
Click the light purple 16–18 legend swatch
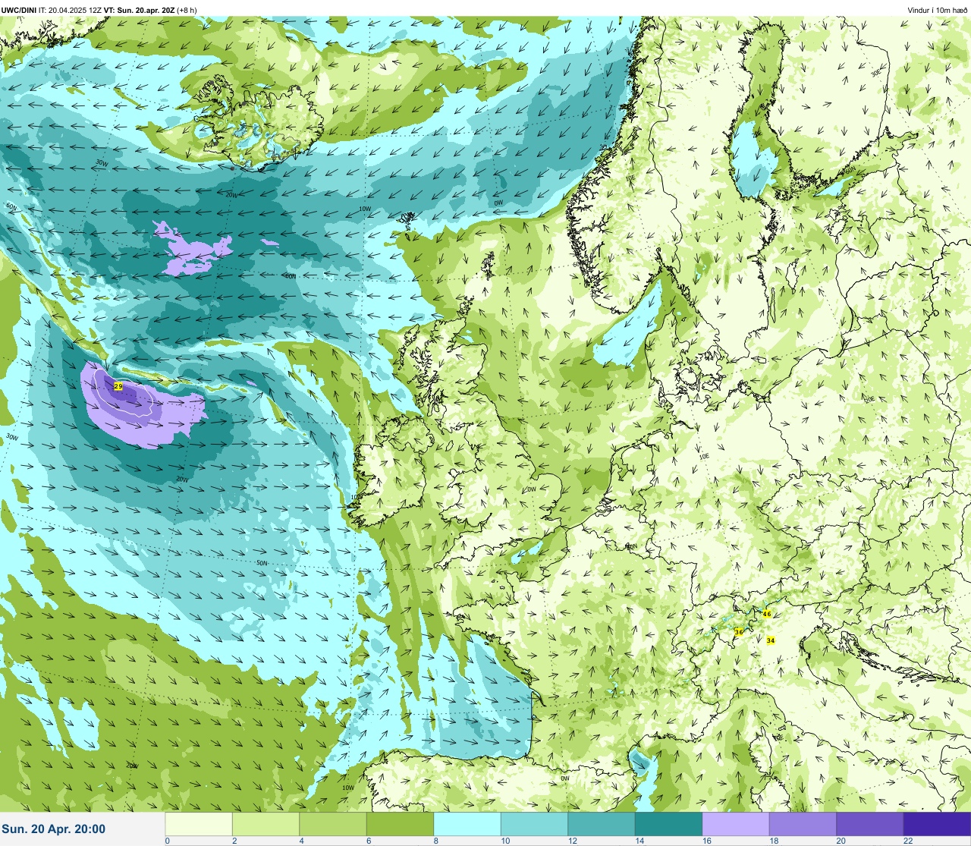736,824
